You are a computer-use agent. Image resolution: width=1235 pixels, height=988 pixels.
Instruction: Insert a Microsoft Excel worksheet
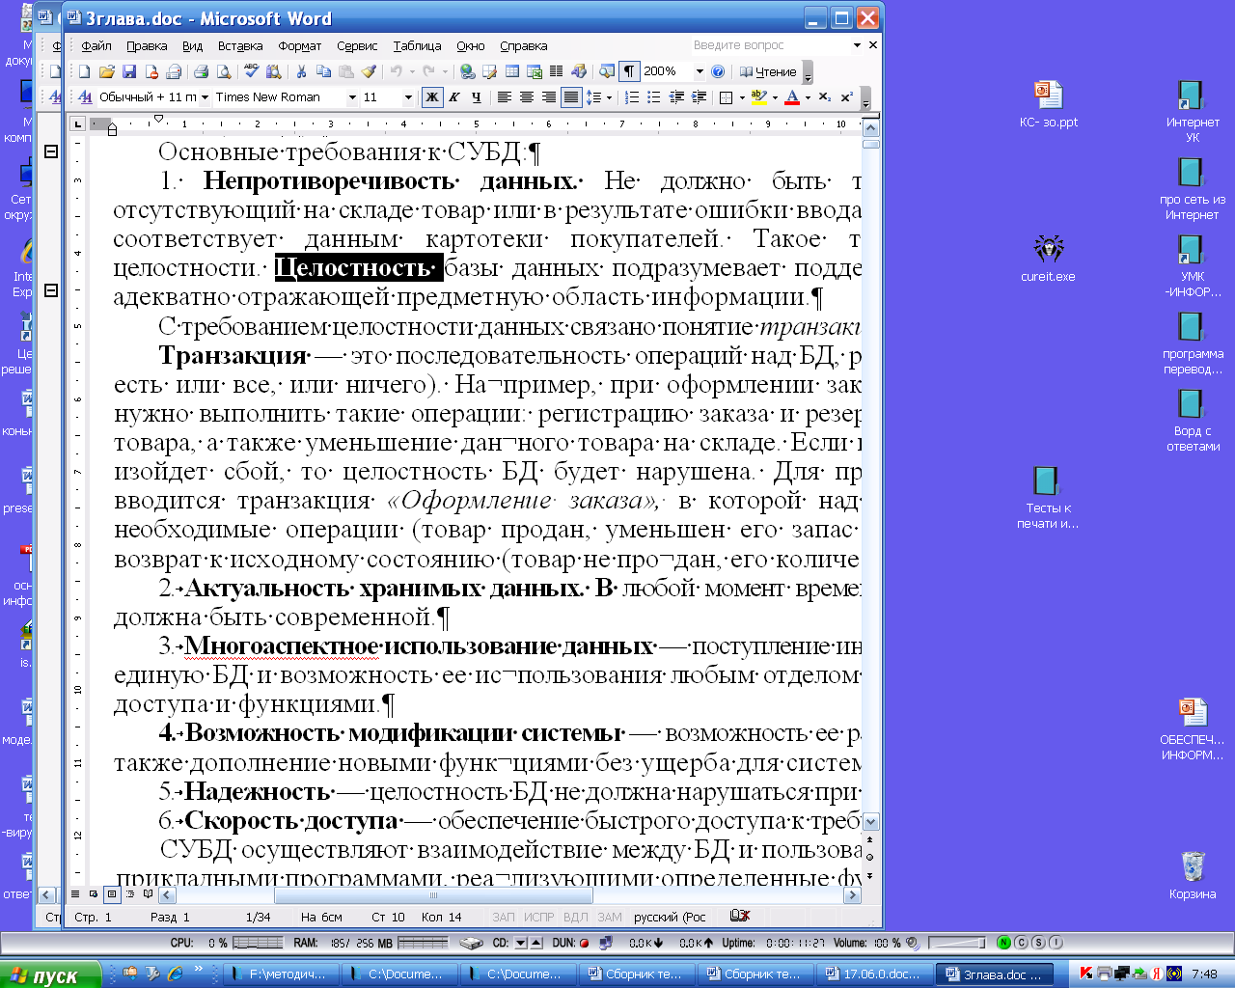534,71
